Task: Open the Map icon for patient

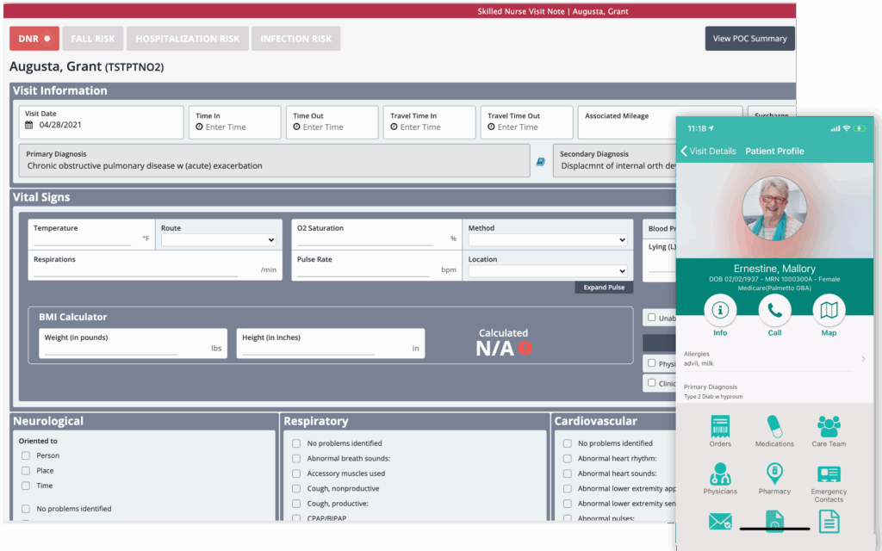Action: coord(829,311)
